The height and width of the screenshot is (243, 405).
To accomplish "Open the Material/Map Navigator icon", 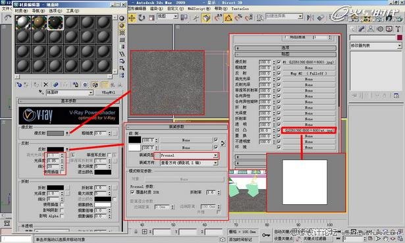I will point(122,75).
